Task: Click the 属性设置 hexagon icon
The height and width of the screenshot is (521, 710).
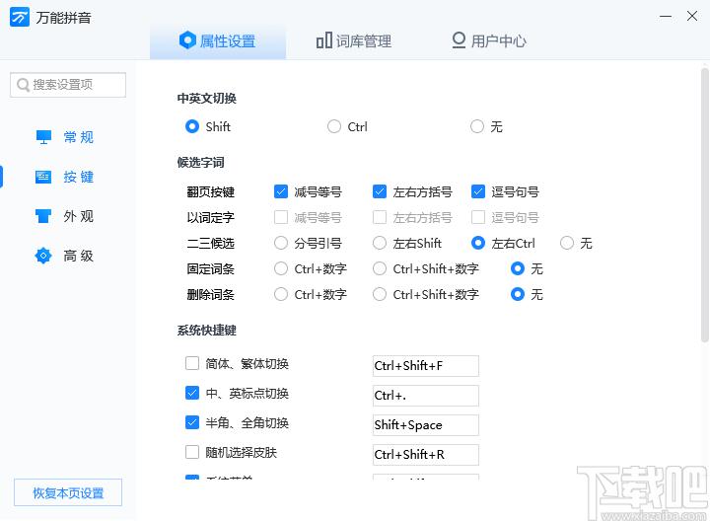Action: pos(187,40)
